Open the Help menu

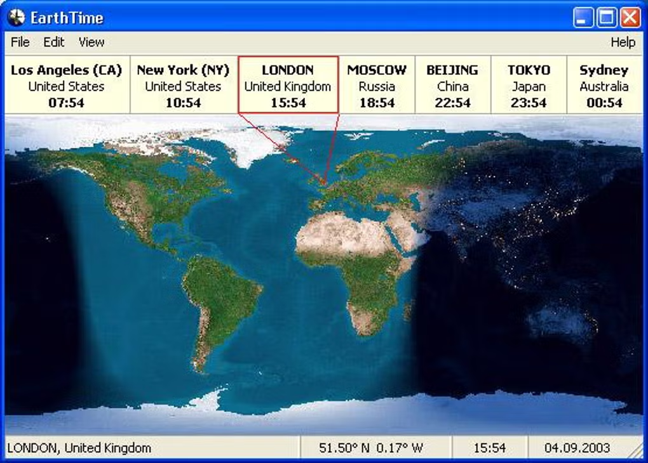tap(623, 42)
